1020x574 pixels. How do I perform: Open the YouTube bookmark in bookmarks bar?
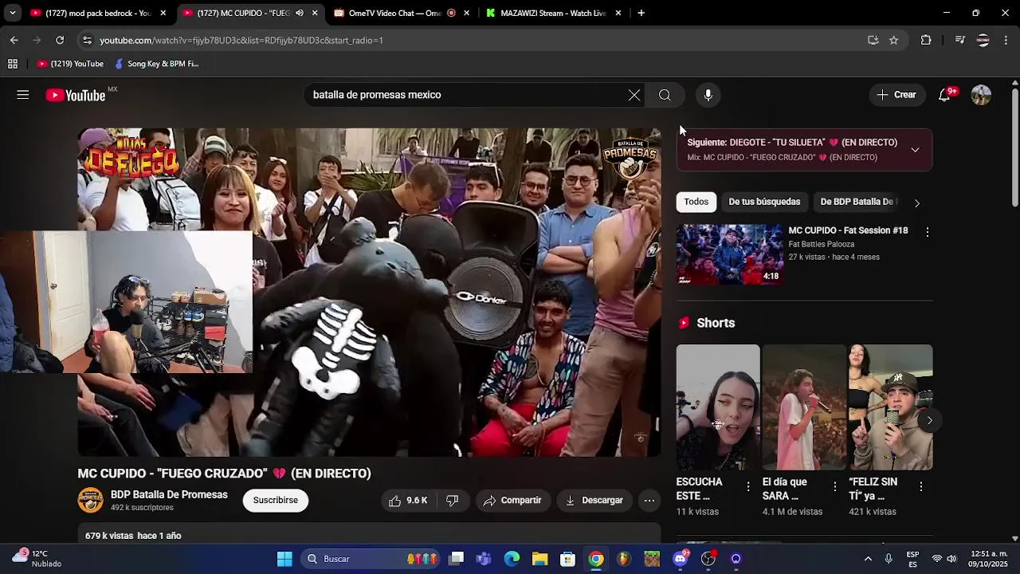(x=70, y=64)
